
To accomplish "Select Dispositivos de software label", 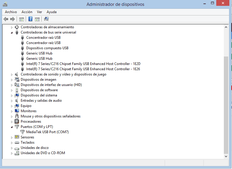I will [39, 90].
